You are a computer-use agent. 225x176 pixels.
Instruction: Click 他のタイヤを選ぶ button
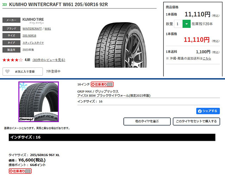147,121
